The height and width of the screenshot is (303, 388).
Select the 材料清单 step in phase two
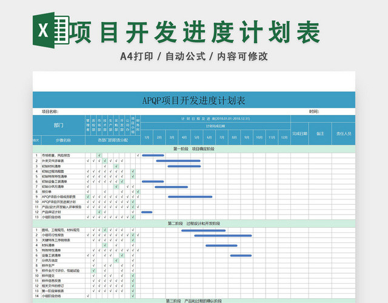pyautogui.click(x=63, y=245)
